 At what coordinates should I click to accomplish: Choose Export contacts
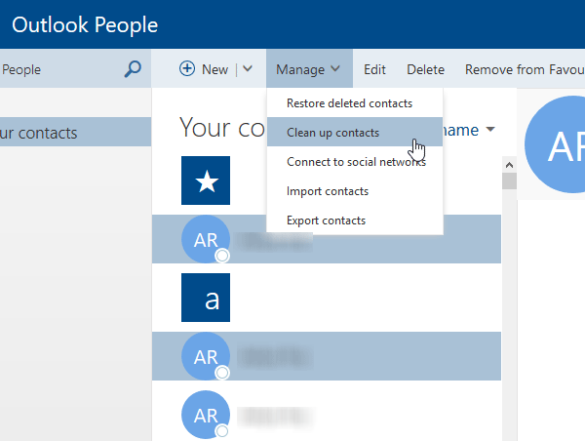click(x=355, y=220)
